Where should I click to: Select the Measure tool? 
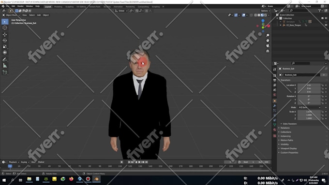click(5, 66)
